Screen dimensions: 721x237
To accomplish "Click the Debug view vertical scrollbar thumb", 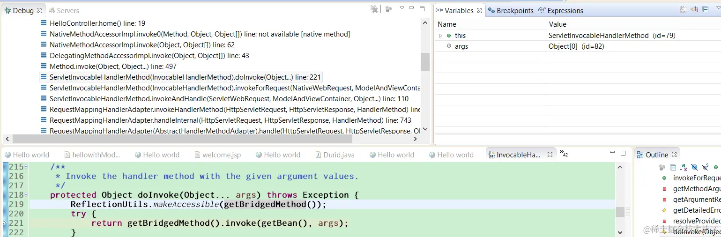I will click(425, 62).
